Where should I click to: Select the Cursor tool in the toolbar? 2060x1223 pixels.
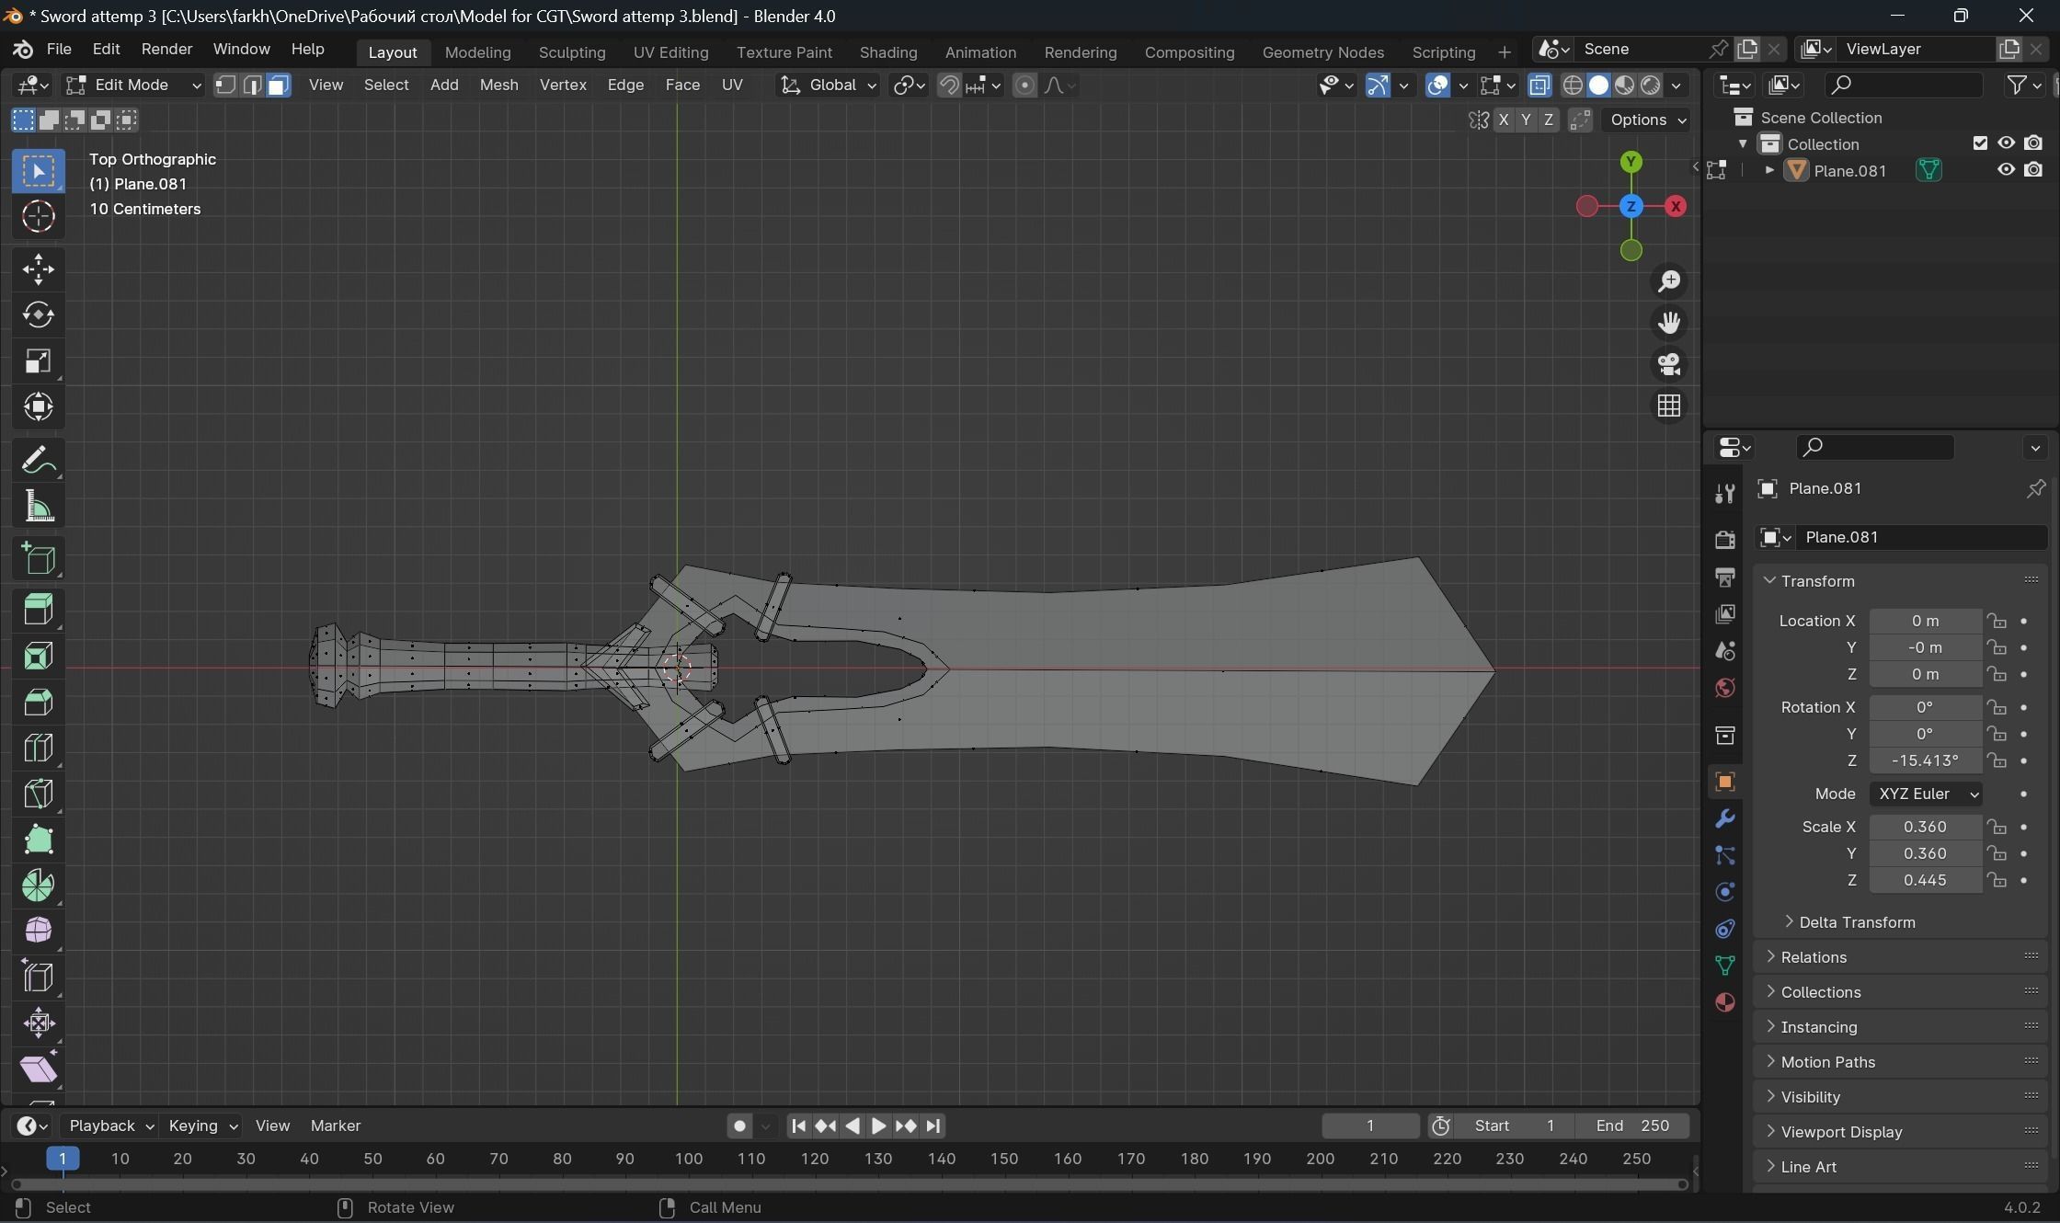[38, 217]
